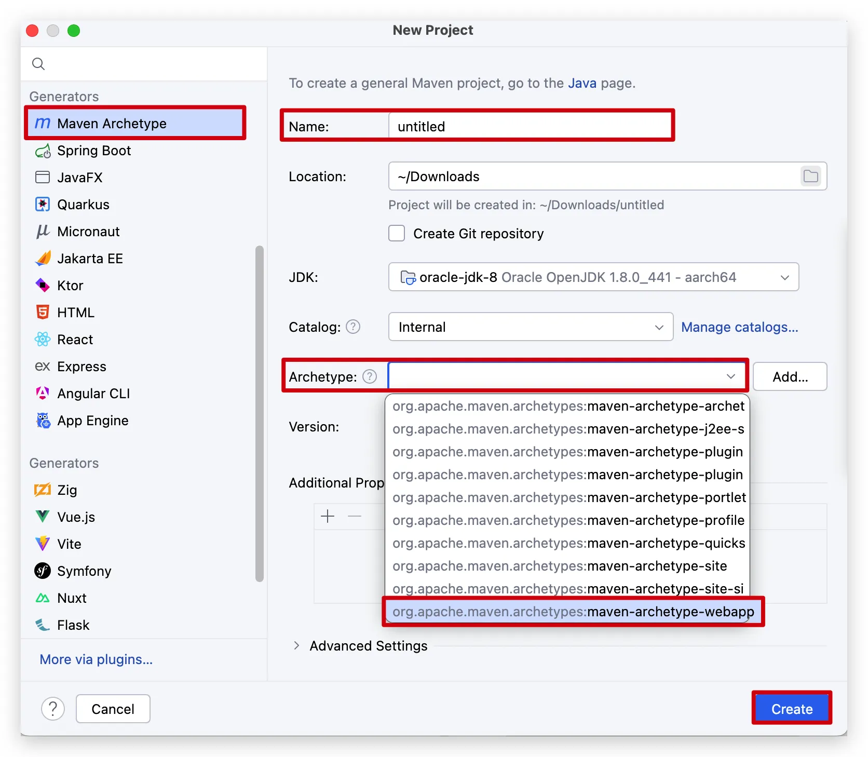Click the Add... button next to Archetype
The width and height of the screenshot is (868, 757).
click(790, 376)
